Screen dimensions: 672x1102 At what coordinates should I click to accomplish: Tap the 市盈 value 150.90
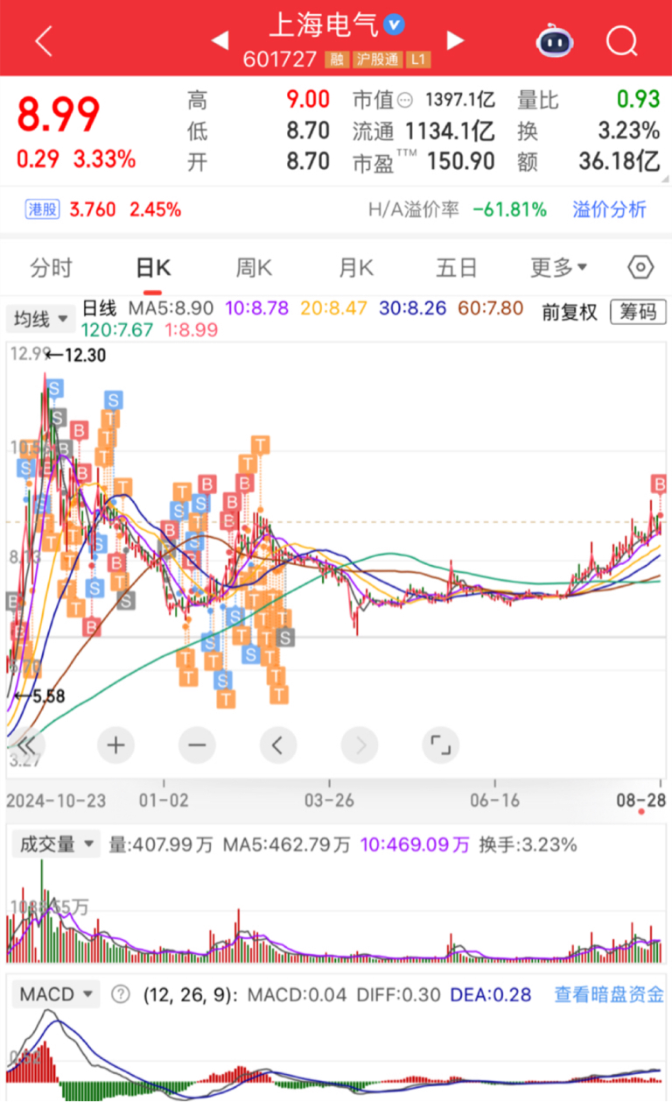coord(461,161)
